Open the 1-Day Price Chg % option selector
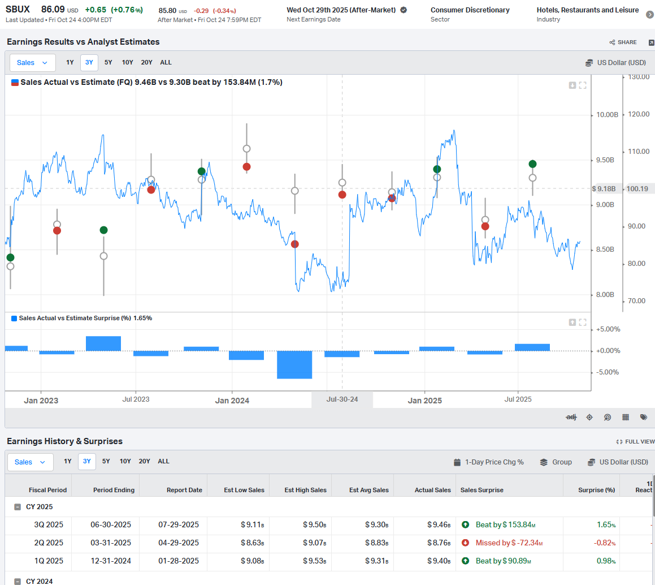This screenshot has width=655, height=585. [x=489, y=462]
